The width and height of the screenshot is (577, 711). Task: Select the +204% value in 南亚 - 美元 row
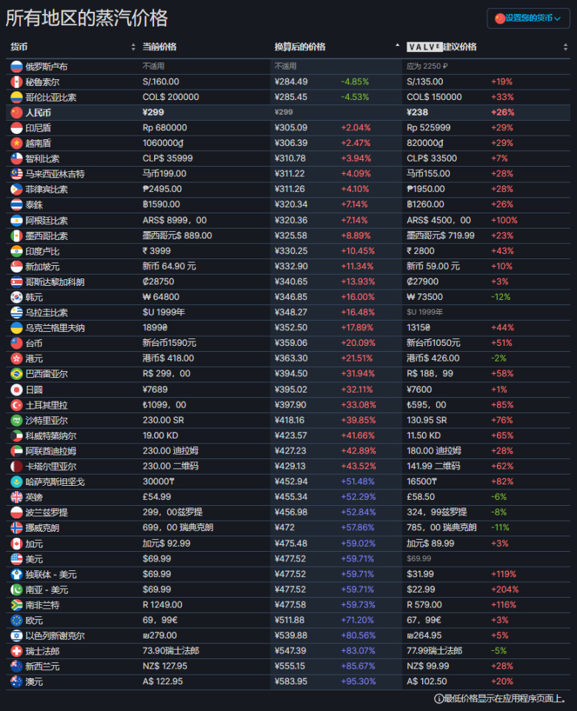point(505,590)
